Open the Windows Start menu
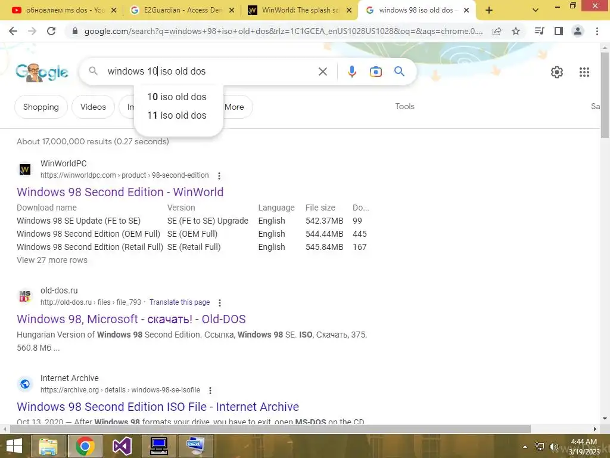Viewport: 610px width, 458px height. 14,446
